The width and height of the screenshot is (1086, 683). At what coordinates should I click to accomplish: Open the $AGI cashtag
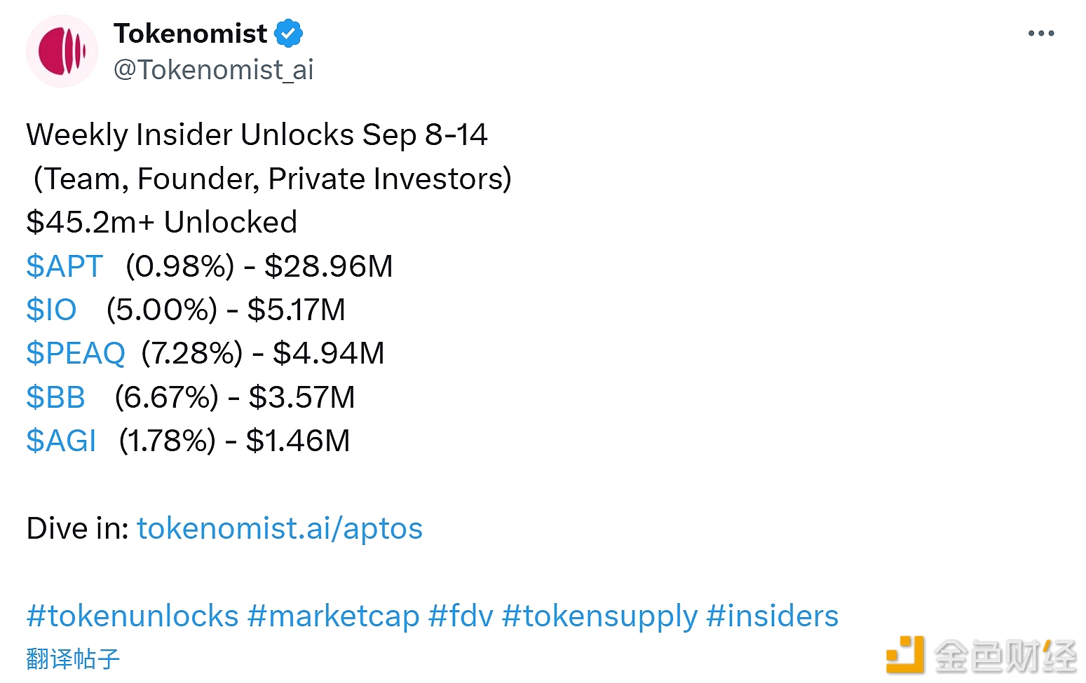coord(61,441)
